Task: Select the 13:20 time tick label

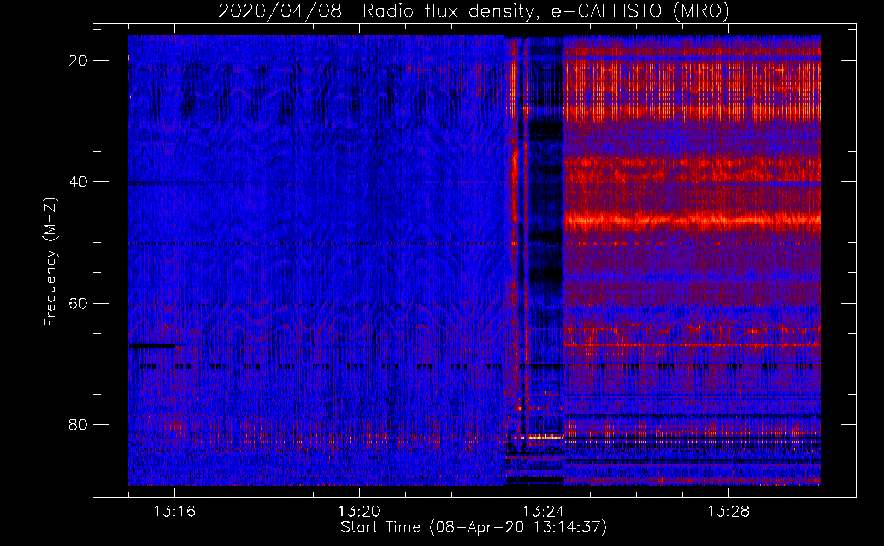Action: pos(359,512)
